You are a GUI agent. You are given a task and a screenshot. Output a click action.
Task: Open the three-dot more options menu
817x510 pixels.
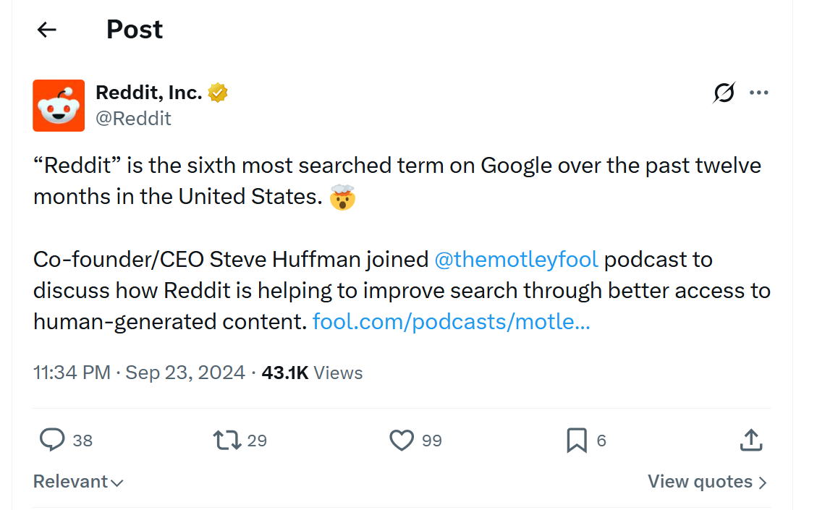pyautogui.click(x=758, y=93)
